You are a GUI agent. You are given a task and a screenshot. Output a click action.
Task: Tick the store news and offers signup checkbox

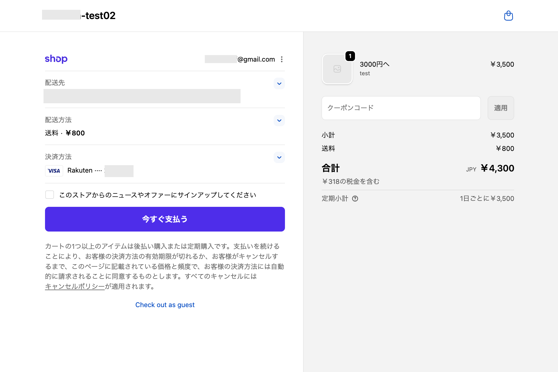[49, 195]
